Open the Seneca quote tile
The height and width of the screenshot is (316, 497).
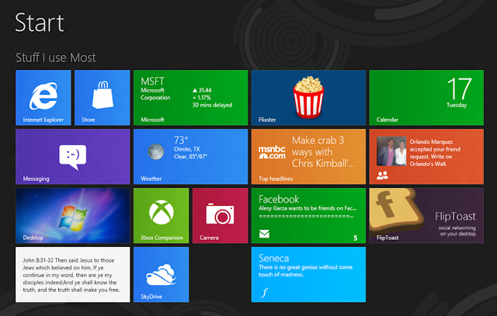[x=308, y=275]
